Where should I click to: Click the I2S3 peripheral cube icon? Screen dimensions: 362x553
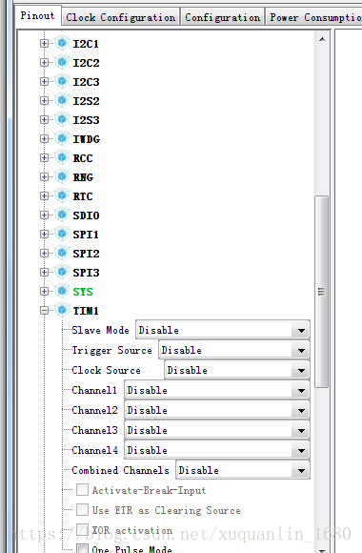(x=62, y=119)
